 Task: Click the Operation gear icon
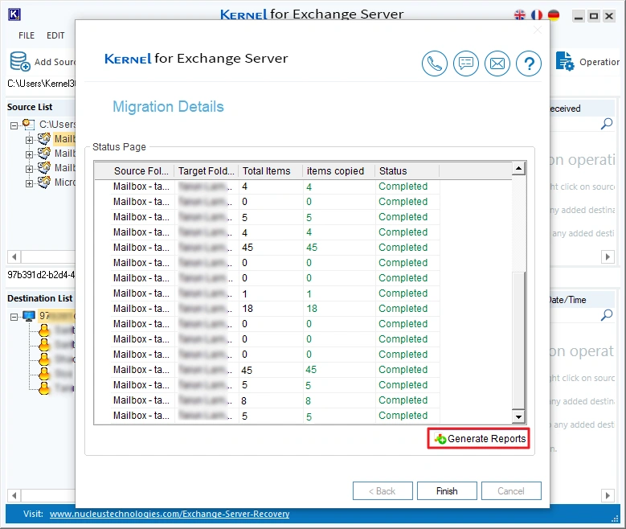566,62
